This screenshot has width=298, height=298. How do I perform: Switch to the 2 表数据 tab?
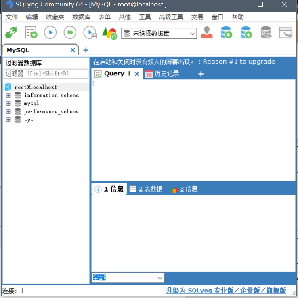pos(146,189)
